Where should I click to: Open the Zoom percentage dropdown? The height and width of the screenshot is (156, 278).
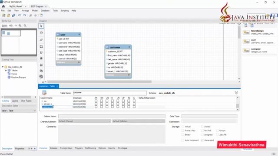(x=16, y=26)
